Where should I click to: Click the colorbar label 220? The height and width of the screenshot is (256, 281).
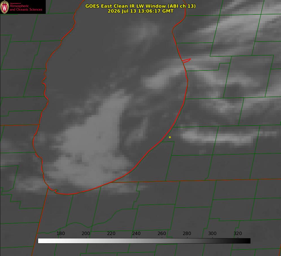coord(111,233)
